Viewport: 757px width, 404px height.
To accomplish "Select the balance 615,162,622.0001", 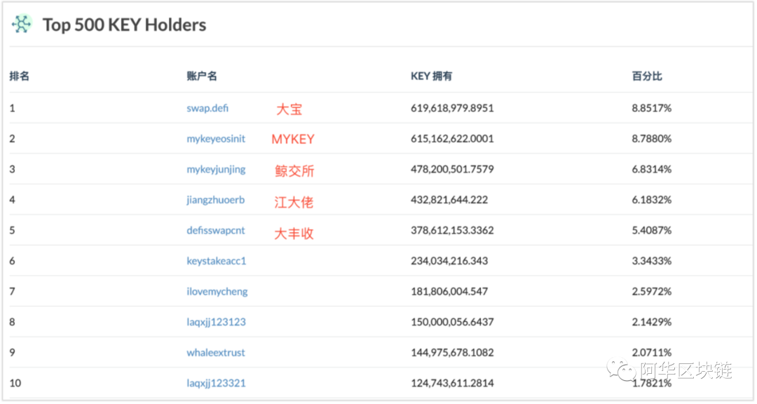I will pos(452,139).
